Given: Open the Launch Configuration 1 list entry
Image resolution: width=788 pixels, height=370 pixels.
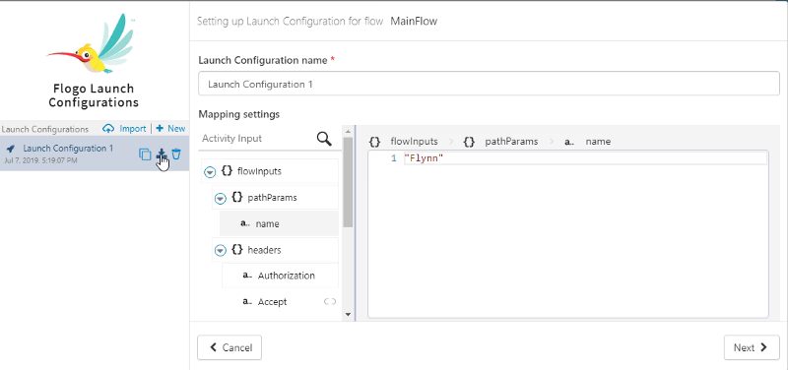Looking at the screenshot, I should pos(95,154).
